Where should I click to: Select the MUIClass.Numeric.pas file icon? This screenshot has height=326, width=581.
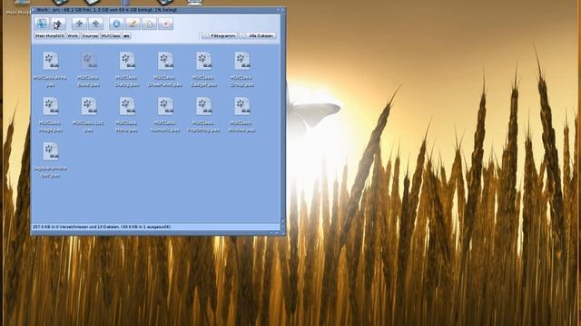pyautogui.click(x=165, y=107)
